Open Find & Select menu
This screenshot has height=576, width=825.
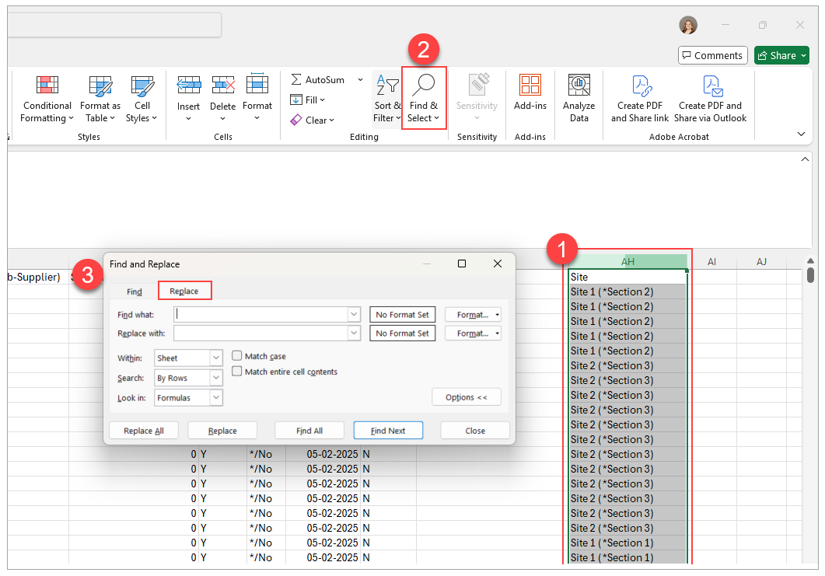tap(424, 99)
